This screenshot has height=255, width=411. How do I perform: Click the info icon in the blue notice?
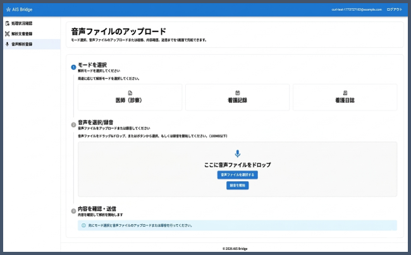coord(84,225)
